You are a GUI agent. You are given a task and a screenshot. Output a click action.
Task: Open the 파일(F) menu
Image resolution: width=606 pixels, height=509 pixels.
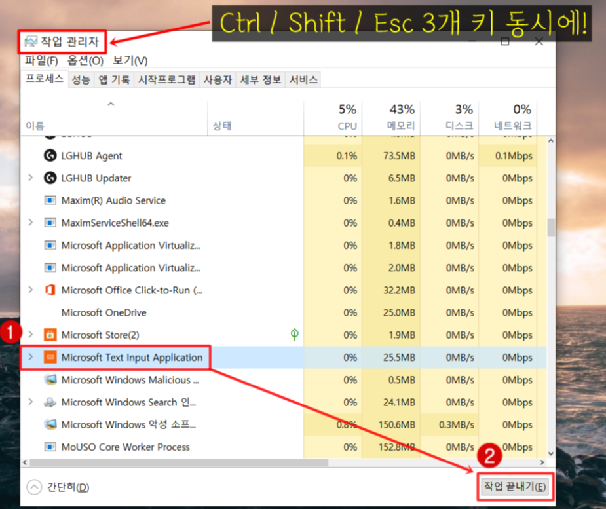[41, 61]
